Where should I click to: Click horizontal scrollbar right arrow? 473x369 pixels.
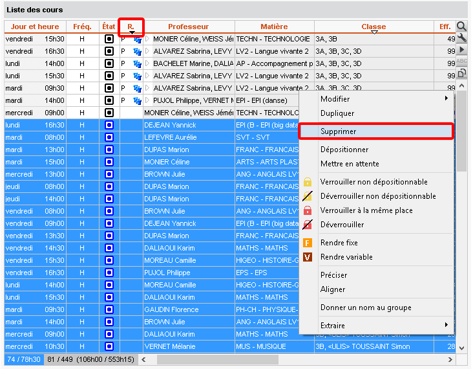pyautogui.click(x=450, y=360)
